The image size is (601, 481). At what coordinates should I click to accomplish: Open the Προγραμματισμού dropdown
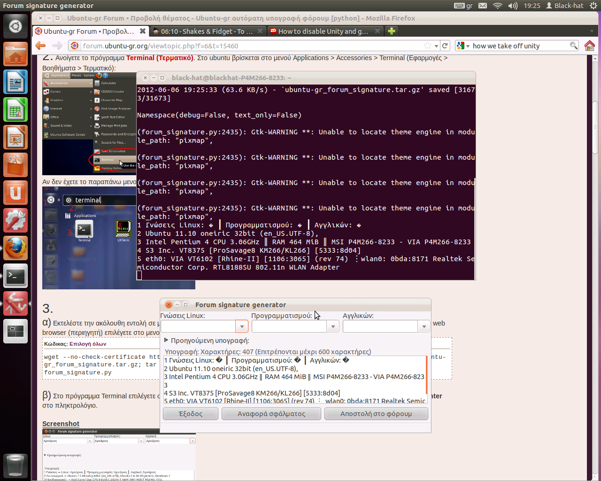click(333, 326)
